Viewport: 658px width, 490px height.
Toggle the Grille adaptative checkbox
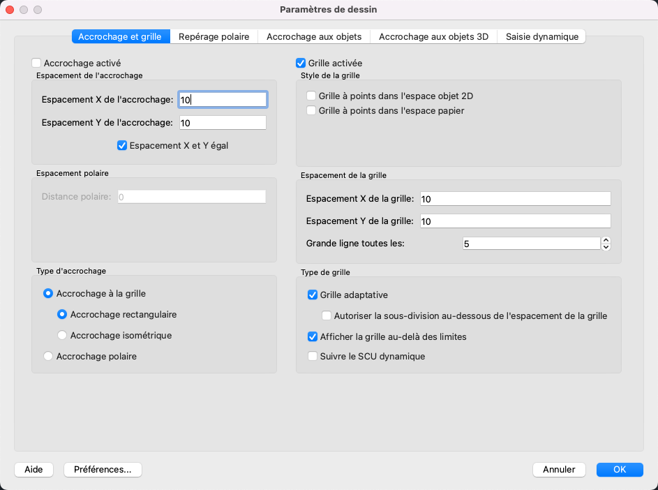click(313, 295)
